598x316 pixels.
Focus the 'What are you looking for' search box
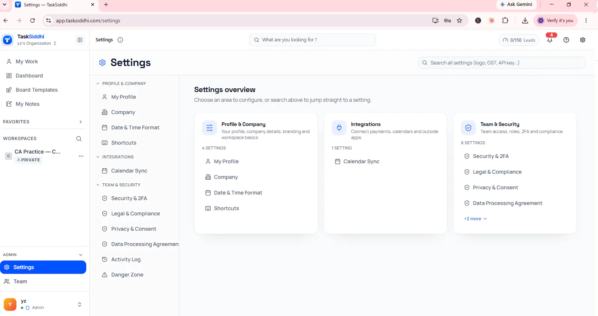[x=313, y=40]
